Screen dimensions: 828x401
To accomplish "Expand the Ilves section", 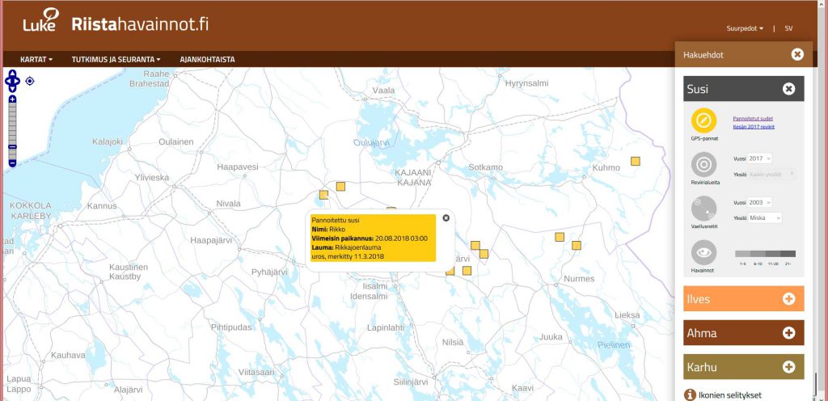I will 788,299.
